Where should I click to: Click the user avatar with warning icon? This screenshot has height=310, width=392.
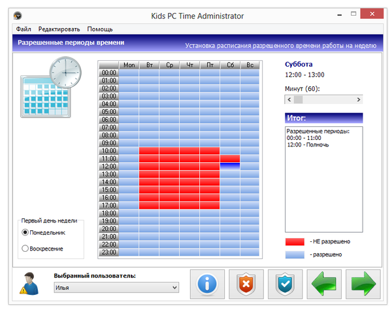(29, 284)
